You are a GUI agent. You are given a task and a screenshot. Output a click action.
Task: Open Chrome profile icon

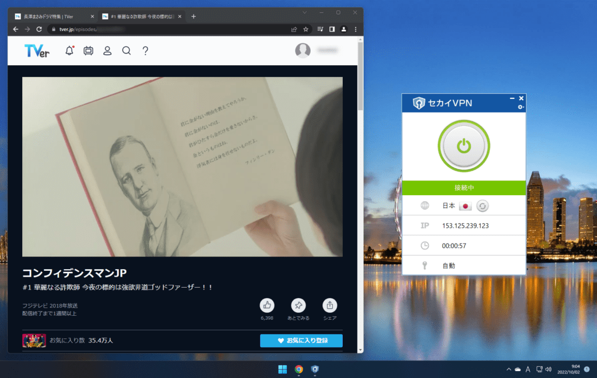(344, 29)
